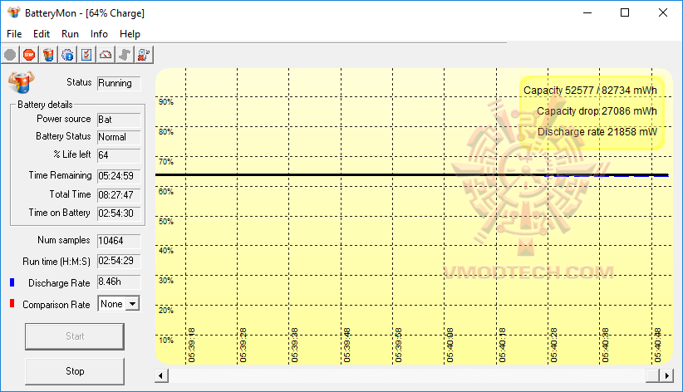Click the blue Discharge Rate color marker
This screenshot has height=392, width=683.
12,282
